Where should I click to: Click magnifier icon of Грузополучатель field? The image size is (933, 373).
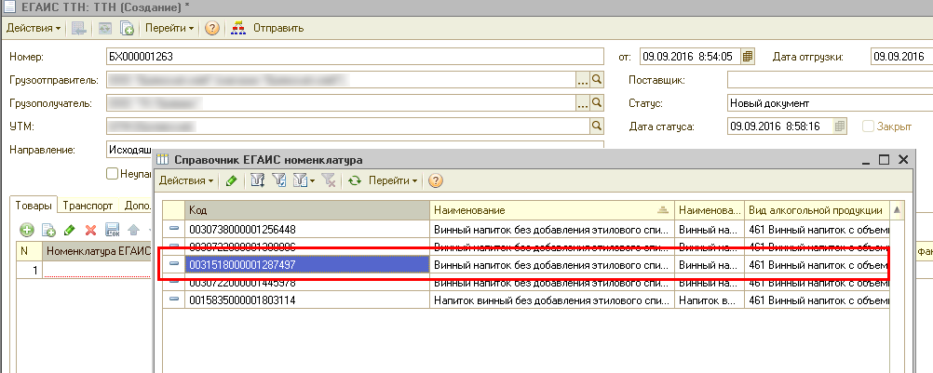click(x=597, y=102)
